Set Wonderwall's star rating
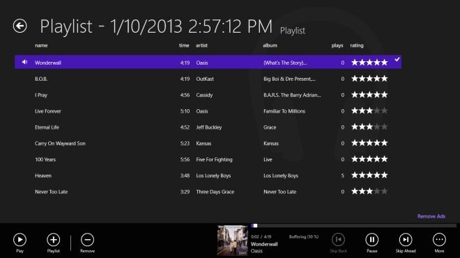Viewport: 460px width, 258px height. (x=369, y=62)
